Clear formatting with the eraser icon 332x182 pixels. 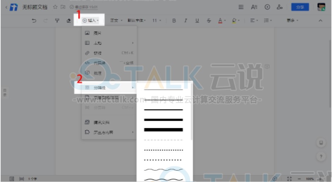pos(69,21)
